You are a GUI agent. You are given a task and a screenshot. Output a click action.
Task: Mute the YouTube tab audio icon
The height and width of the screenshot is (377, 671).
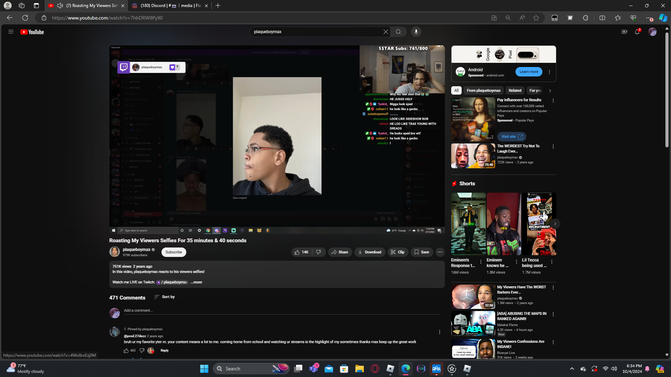(x=60, y=6)
